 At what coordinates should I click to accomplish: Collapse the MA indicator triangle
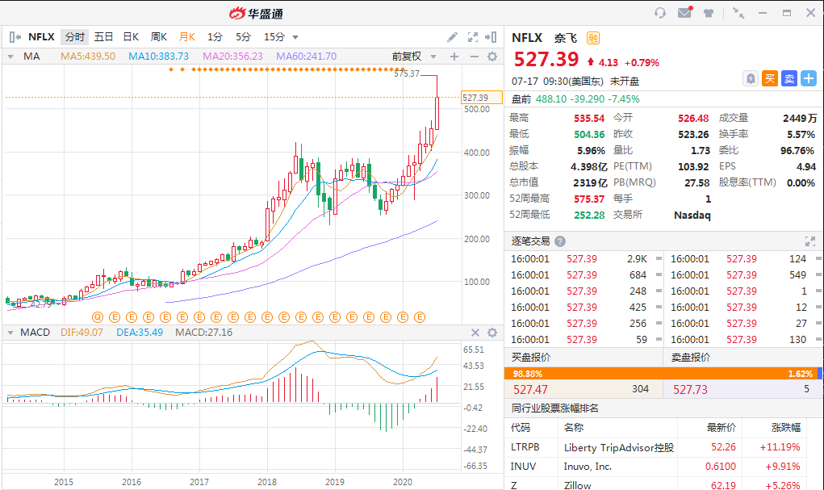point(10,57)
